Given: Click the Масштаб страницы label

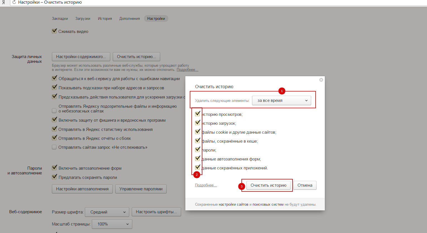Looking at the screenshot, I should click(71, 224).
